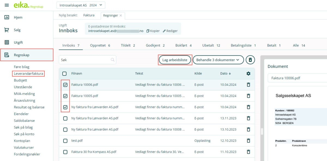
Task: Copy the inbox email address
Action: 153,31
